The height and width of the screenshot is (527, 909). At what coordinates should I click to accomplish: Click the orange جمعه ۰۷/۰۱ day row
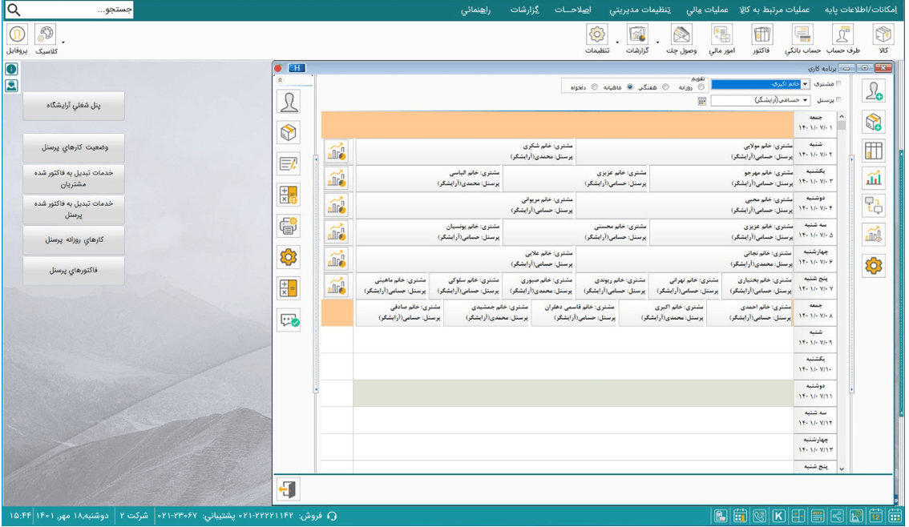(x=557, y=124)
